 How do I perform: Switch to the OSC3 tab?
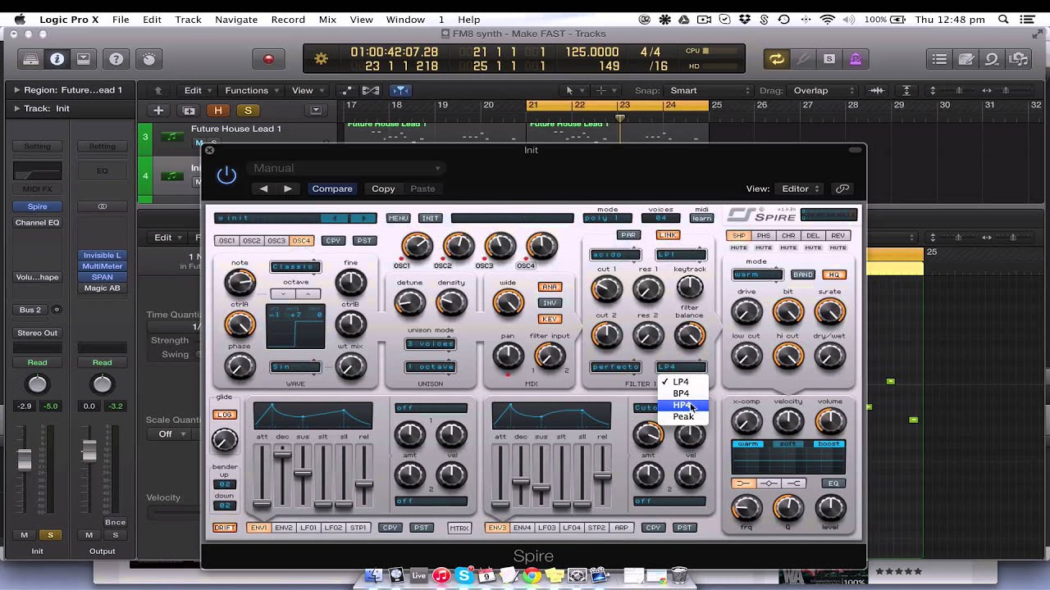(x=276, y=240)
